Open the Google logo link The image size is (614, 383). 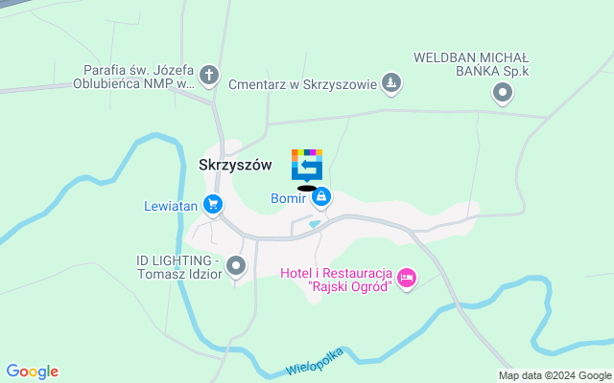pyautogui.click(x=33, y=372)
